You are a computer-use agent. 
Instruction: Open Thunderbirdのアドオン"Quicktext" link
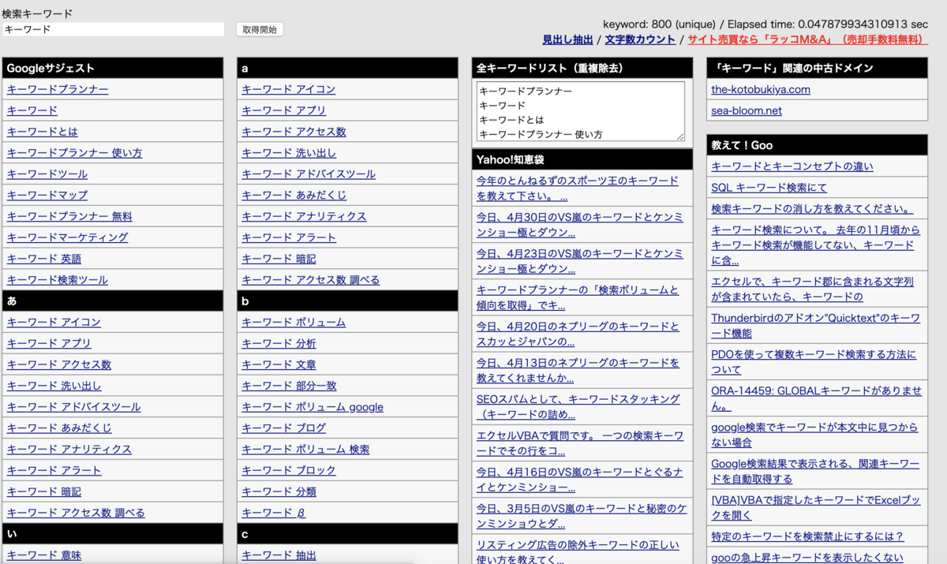815,326
